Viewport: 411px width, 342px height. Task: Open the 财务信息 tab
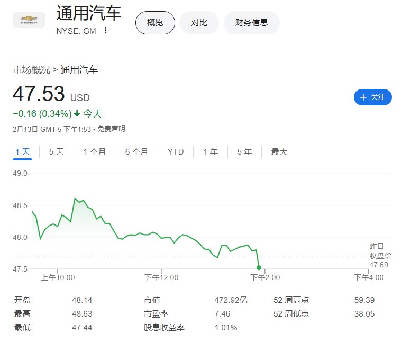251,23
